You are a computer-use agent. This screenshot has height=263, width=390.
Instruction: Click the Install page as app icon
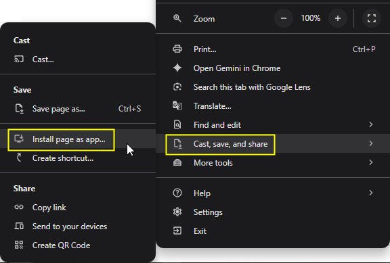(x=19, y=139)
